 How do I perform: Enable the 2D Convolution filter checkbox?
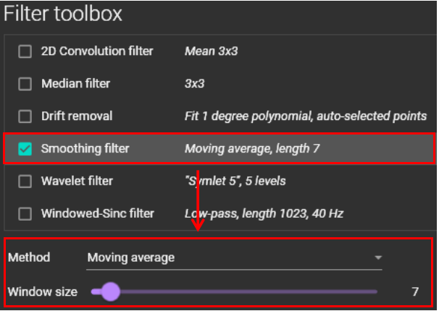25,51
